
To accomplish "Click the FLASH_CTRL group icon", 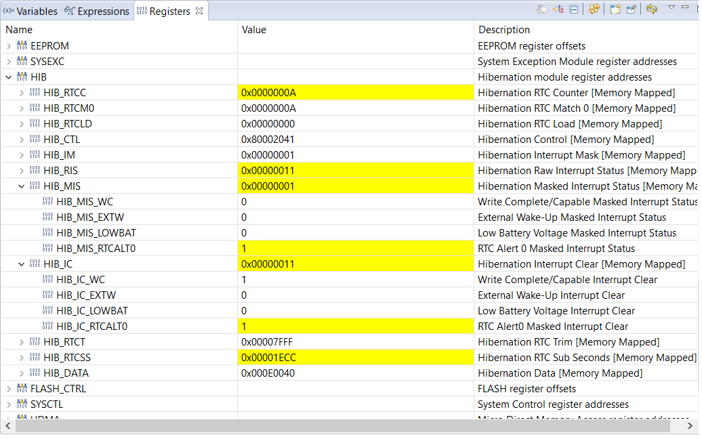I will tap(22, 388).
